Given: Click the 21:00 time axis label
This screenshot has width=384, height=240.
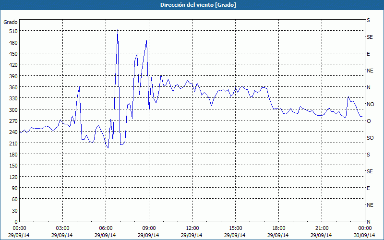Looking at the screenshot, I should tap(322, 228).
